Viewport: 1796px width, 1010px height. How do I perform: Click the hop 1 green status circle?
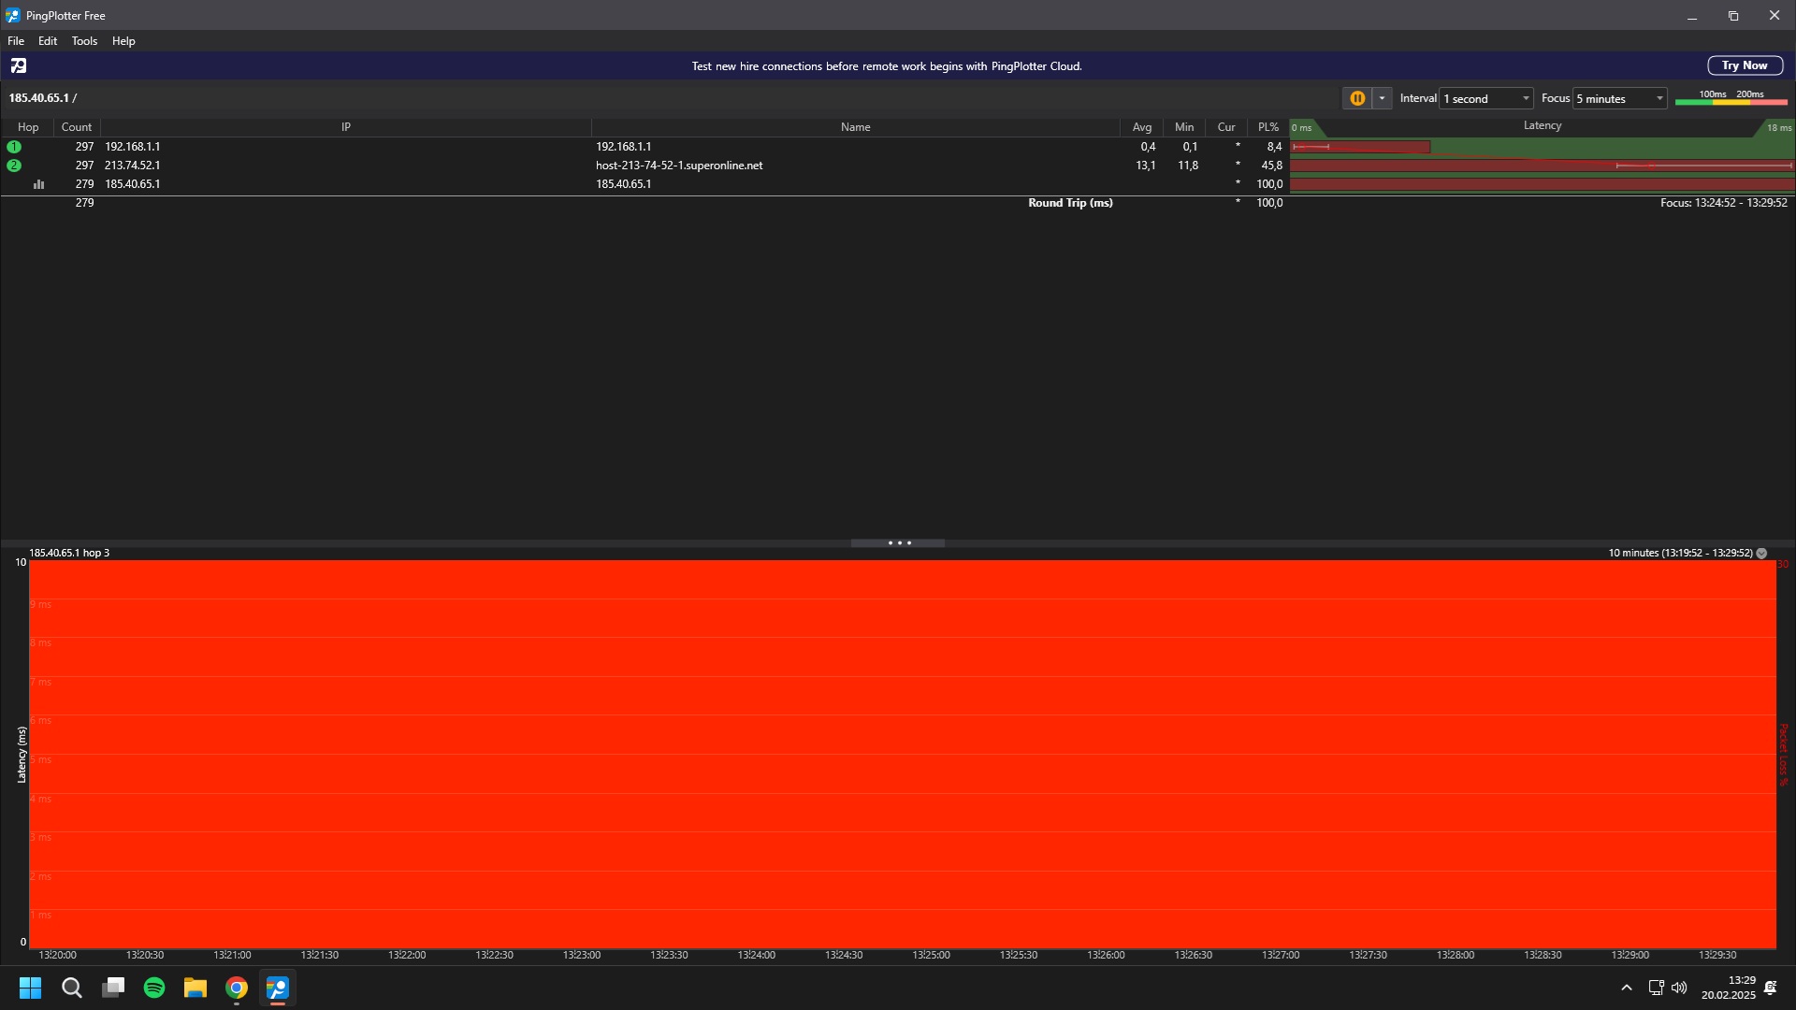[x=14, y=147]
